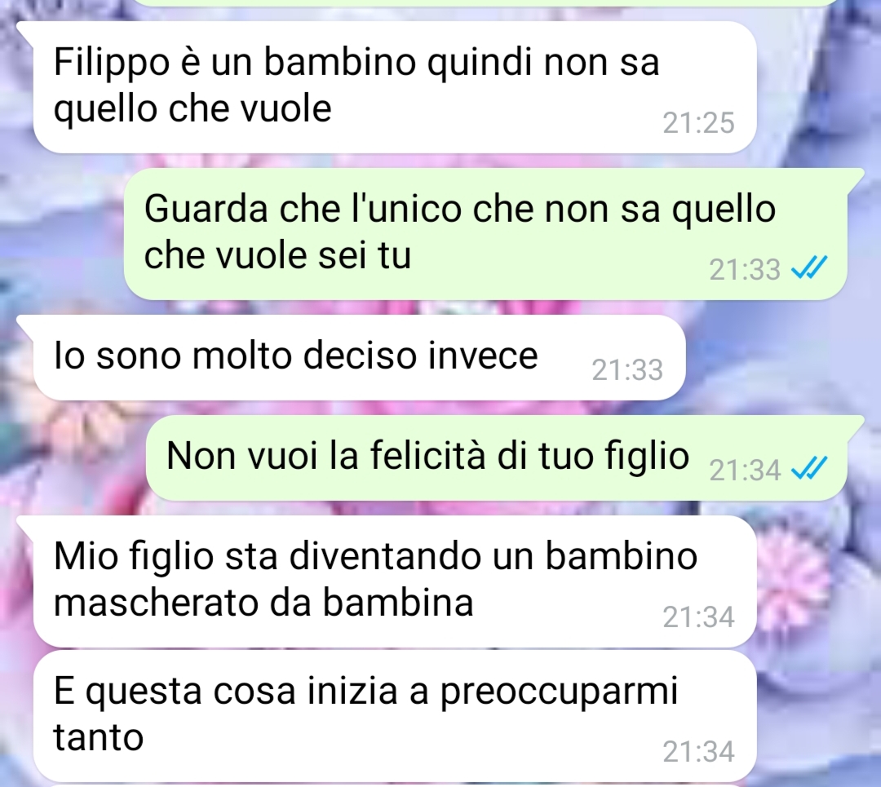This screenshot has height=787, width=881.
Task: Select 'Mio figlio sta diventando un bambino' message
Action: 395,581
